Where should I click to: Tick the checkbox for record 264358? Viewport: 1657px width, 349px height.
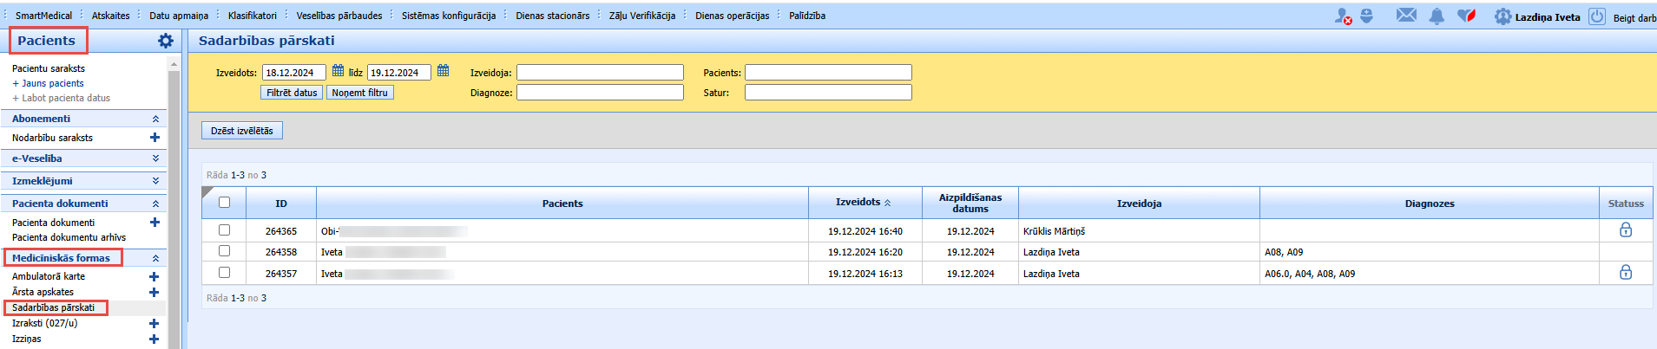click(225, 251)
